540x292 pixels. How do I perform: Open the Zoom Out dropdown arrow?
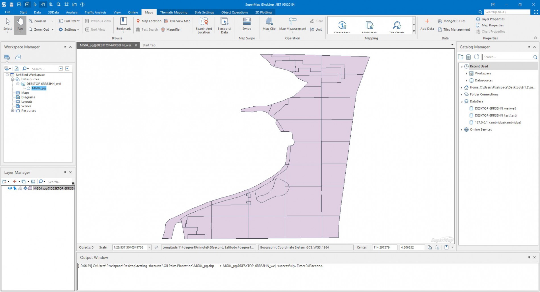53,30
